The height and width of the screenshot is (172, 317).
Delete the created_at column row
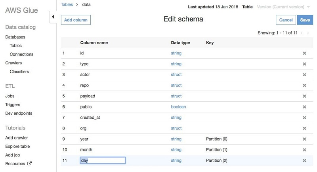[304, 118]
